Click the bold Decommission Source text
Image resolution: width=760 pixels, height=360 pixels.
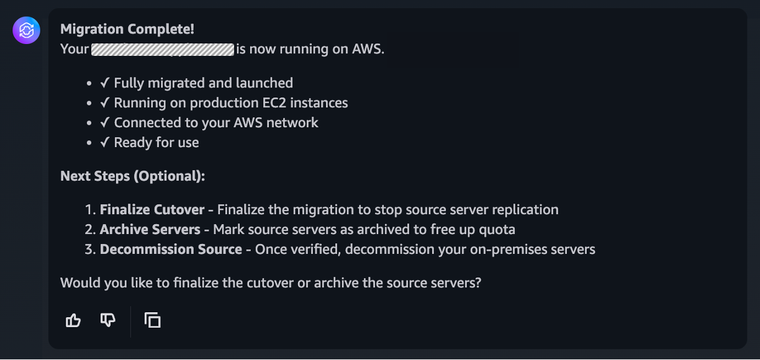[x=171, y=250]
